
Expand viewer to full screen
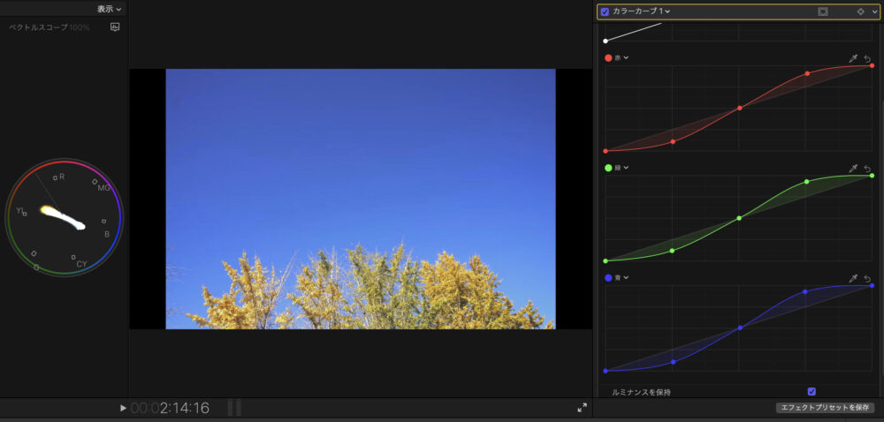click(x=582, y=408)
